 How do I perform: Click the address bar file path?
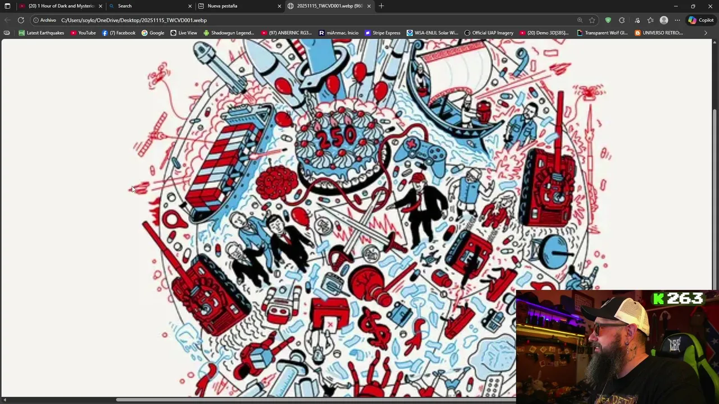pos(134,20)
